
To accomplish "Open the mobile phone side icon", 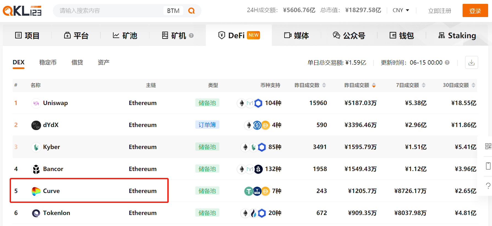I will pos(488,166).
